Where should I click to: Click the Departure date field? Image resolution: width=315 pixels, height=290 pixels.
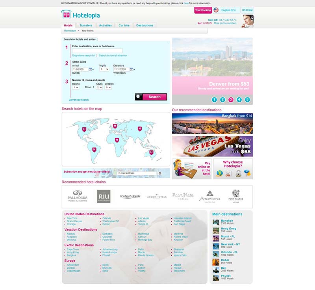click(x=121, y=69)
